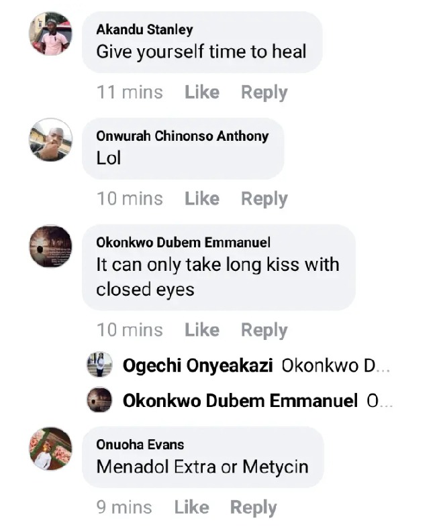Tap Okonkwo Dubem Emmanuel's small reply avatar
The height and width of the screenshot is (527, 439).
[x=99, y=400]
